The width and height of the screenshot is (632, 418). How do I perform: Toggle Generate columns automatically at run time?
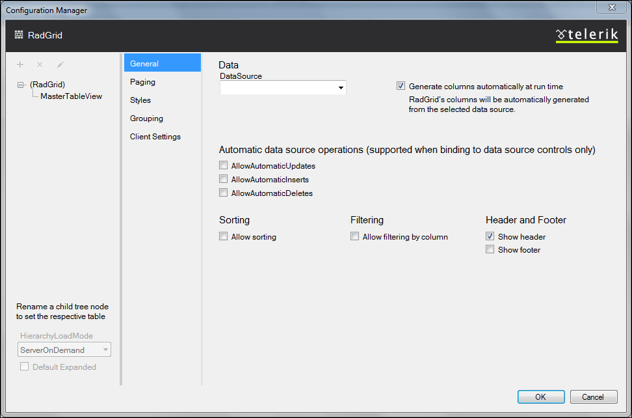401,86
